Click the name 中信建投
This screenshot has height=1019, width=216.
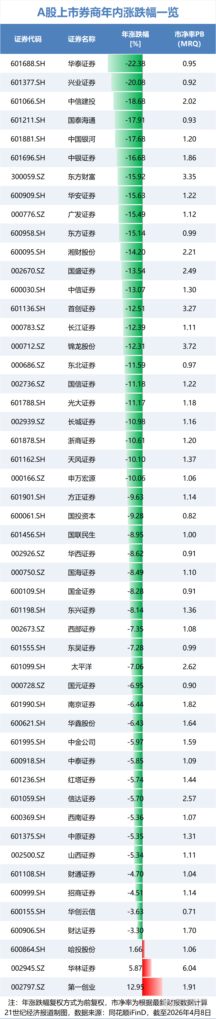(82, 101)
